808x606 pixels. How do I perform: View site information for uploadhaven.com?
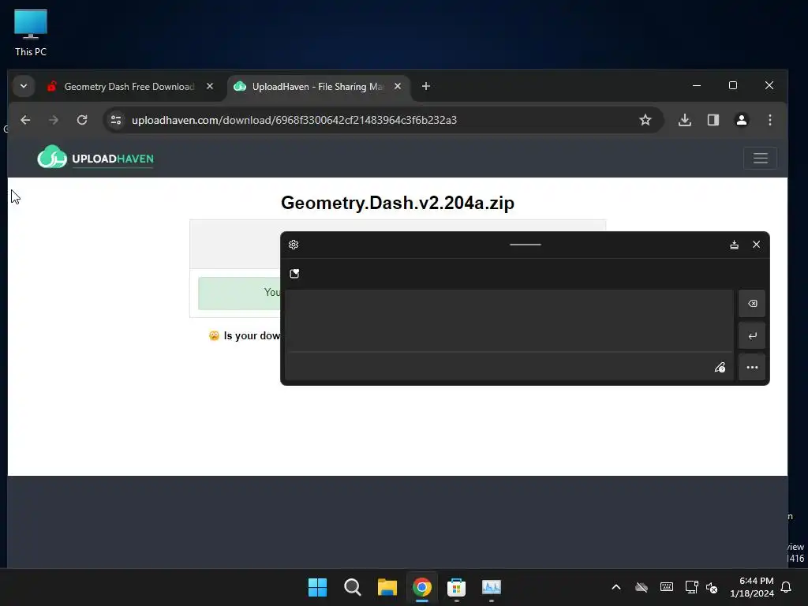coord(116,120)
